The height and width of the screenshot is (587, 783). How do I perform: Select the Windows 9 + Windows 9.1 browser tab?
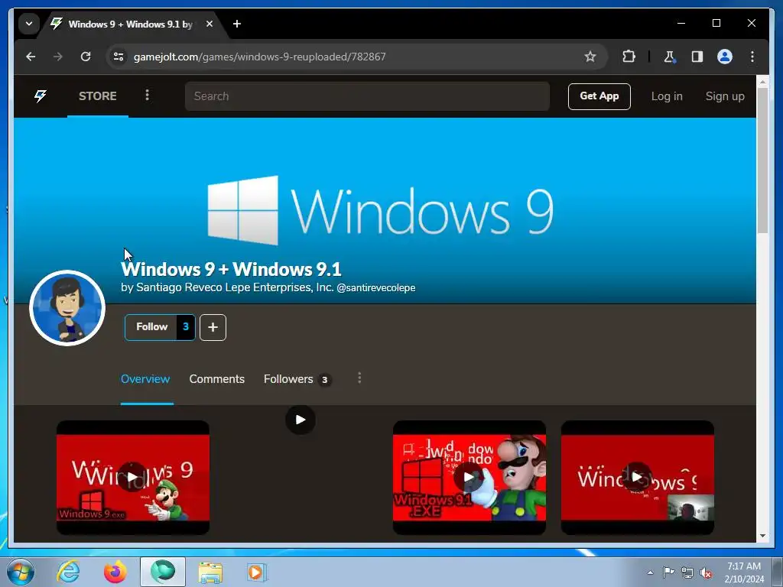click(130, 24)
